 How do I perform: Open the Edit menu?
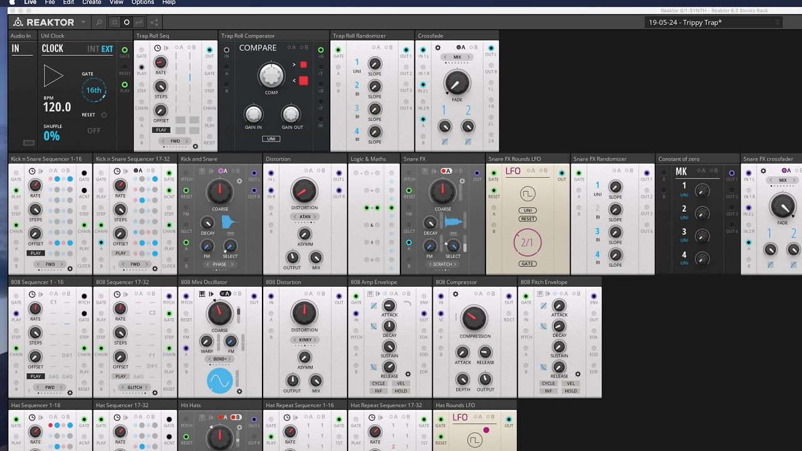click(x=68, y=3)
